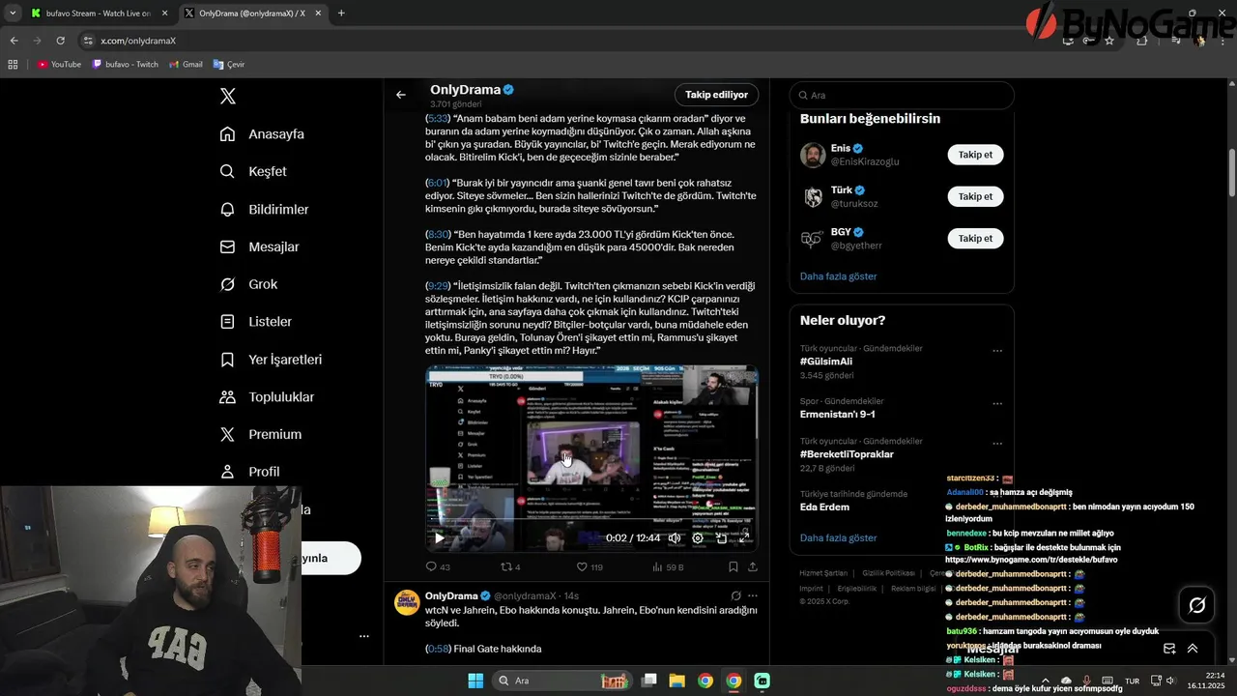Image resolution: width=1237 pixels, height=696 pixels.
Task: Click new message icon in Mesajlar drawer
Action: (1169, 649)
